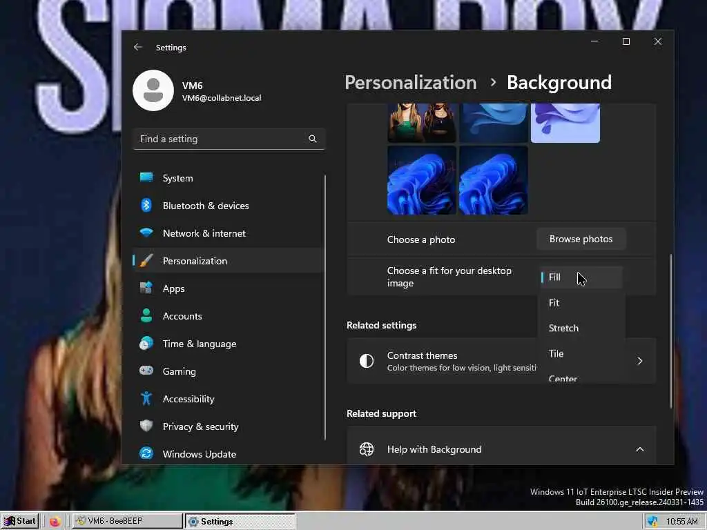Image resolution: width=707 pixels, height=530 pixels.
Task: Click the Gaming controller icon
Action: click(x=146, y=371)
